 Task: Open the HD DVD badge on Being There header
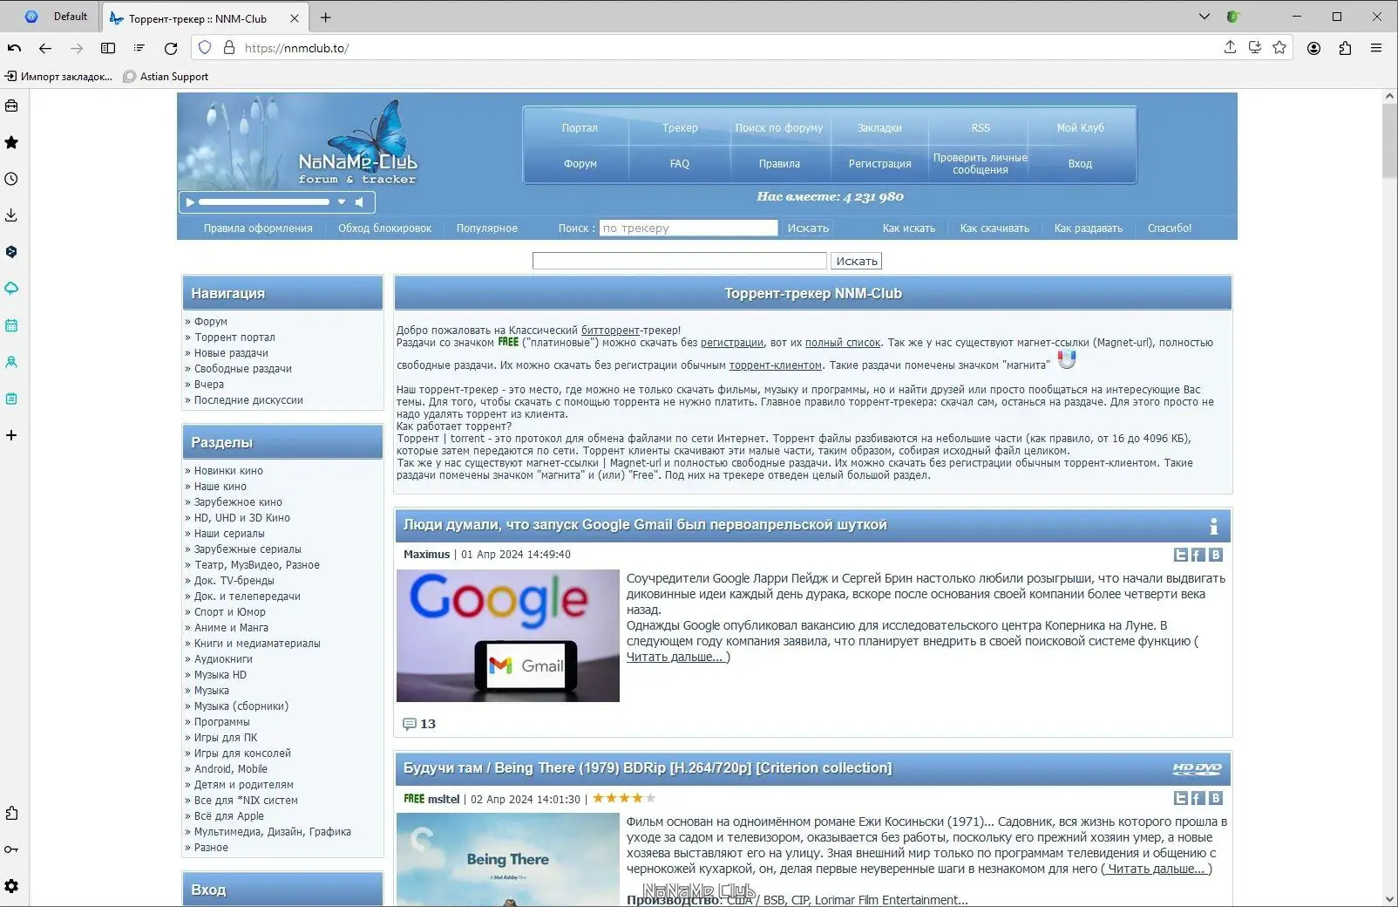pos(1197,768)
